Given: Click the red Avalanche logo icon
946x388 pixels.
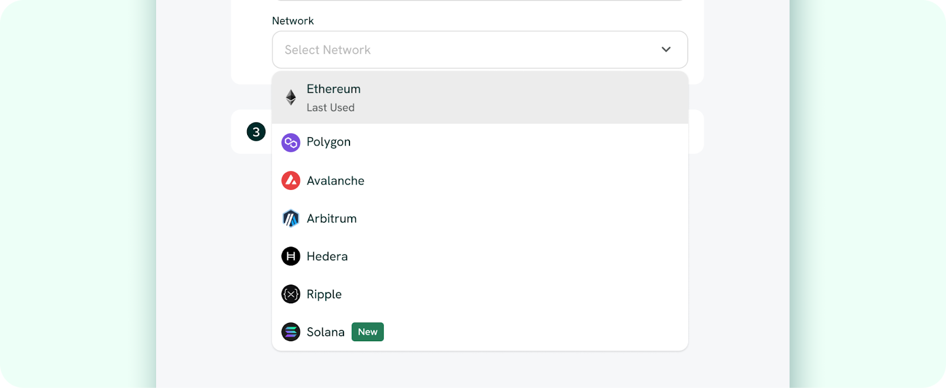Looking at the screenshot, I should (x=291, y=180).
